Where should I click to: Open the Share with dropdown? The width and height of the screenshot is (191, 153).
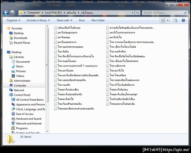[64, 20]
